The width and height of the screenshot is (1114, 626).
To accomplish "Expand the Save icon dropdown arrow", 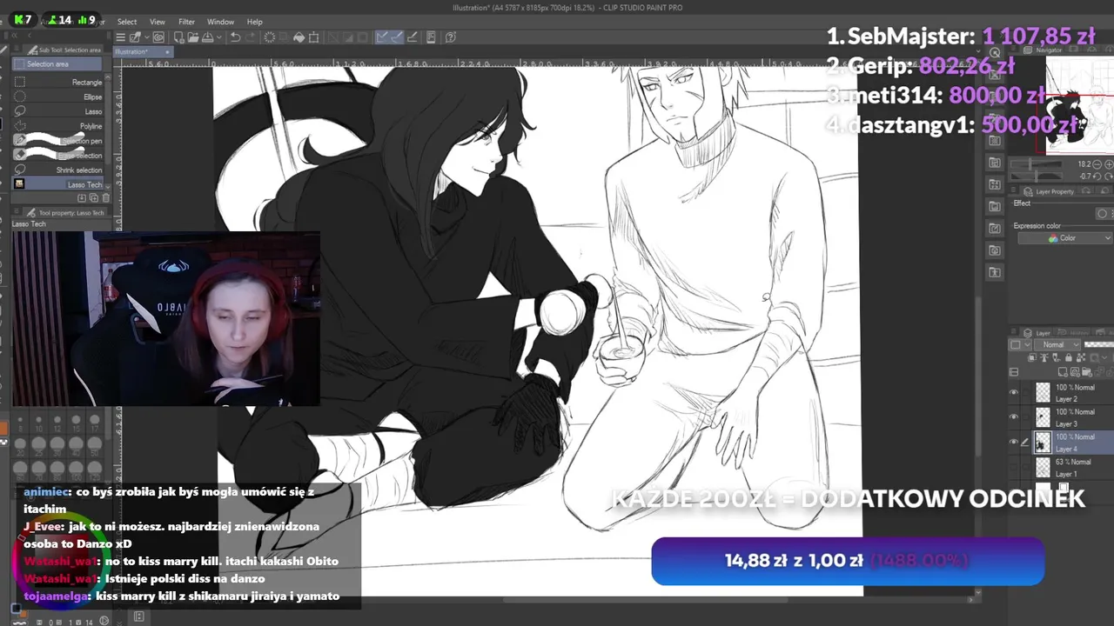I will tap(218, 37).
